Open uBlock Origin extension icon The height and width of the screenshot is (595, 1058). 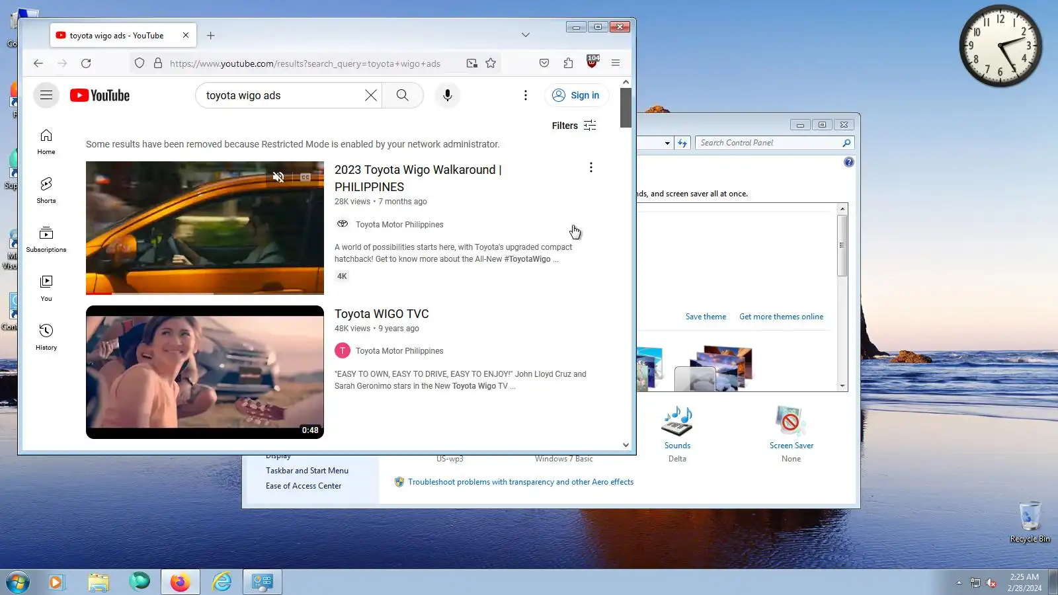[x=592, y=62]
